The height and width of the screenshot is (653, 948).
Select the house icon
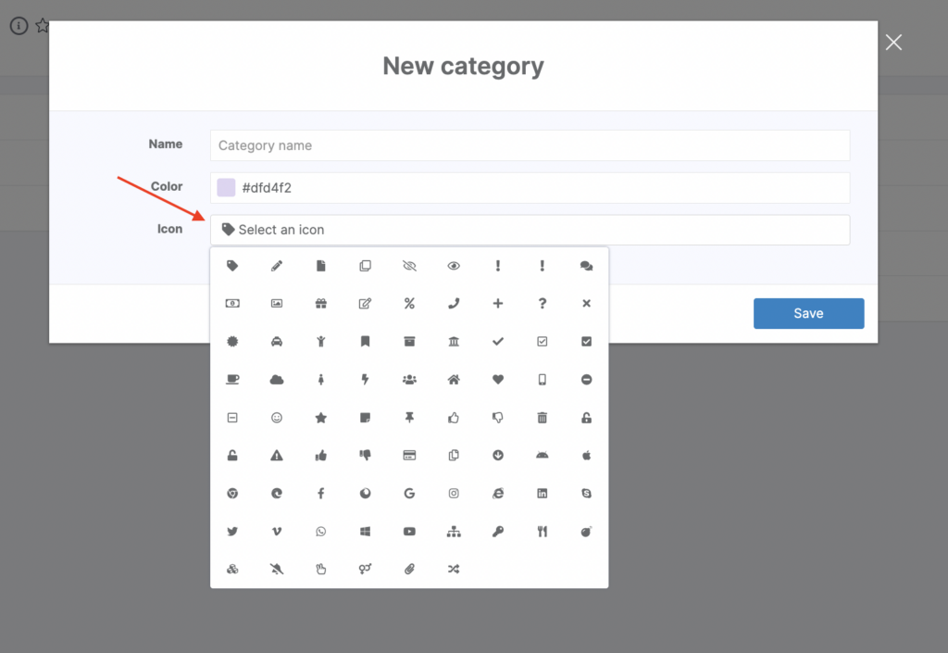coord(454,380)
